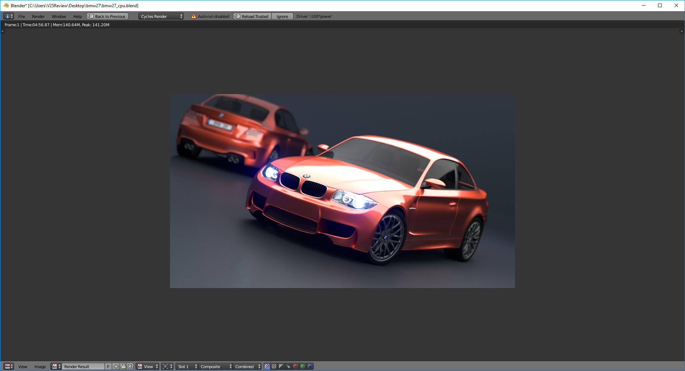Screen dimensions: 685x371
Task: Toggle fake user F for Render Result
Action: pyautogui.click(x=108, y=366)
